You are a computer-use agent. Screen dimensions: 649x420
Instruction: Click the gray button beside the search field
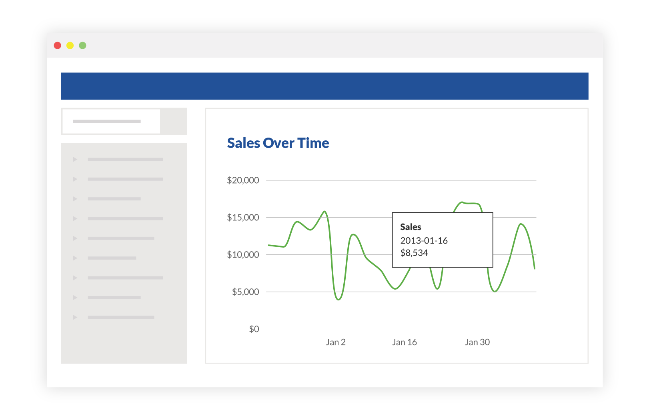[x=174, y=121]
